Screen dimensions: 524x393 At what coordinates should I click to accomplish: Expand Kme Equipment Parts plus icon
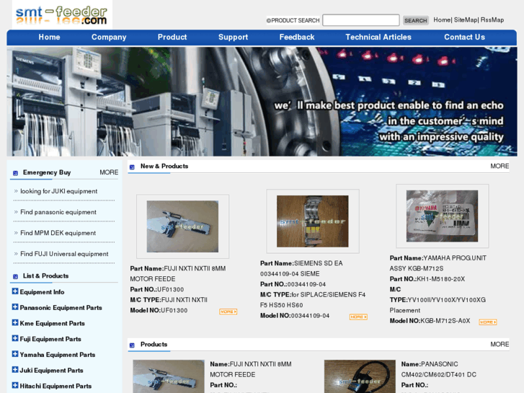coord(15,323)
